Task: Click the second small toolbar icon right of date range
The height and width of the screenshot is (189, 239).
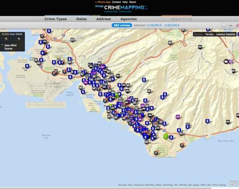Action: (231, 25)
